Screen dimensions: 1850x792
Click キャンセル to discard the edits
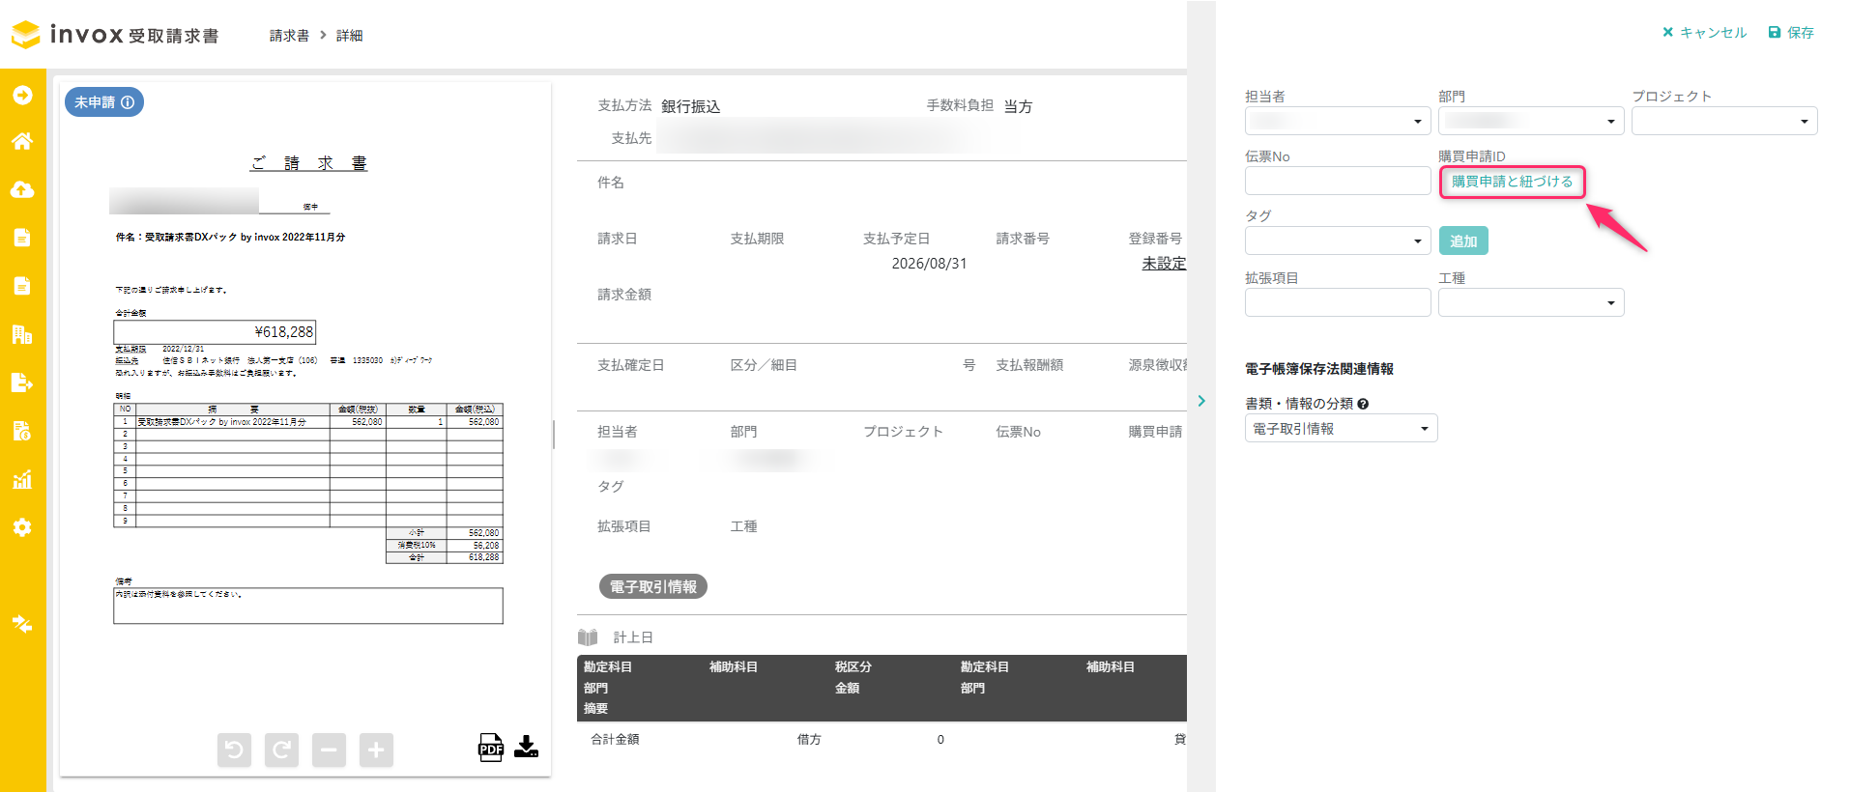point(1704,32)
